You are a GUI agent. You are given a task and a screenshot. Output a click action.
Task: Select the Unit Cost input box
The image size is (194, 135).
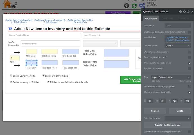click(31, 51)
